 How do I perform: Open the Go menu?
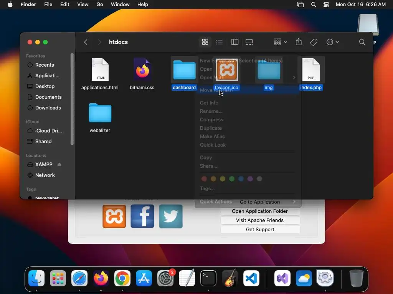pos(99,5)
